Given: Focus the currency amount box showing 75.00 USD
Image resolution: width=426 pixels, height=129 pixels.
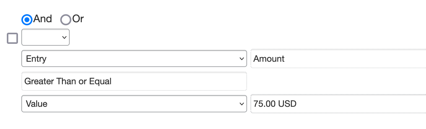Looking at the screenshot, I should pos(338,104).
